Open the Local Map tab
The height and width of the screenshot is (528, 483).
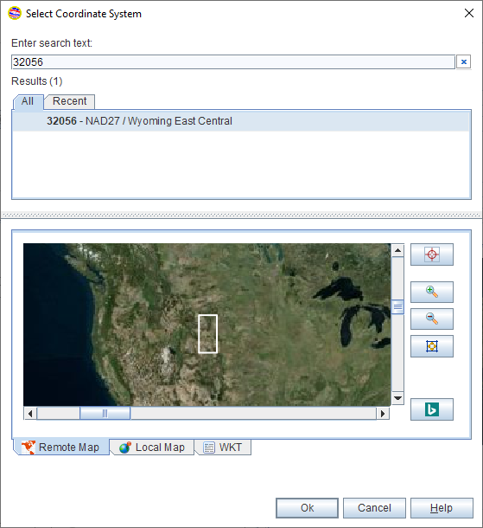(152, 448)
